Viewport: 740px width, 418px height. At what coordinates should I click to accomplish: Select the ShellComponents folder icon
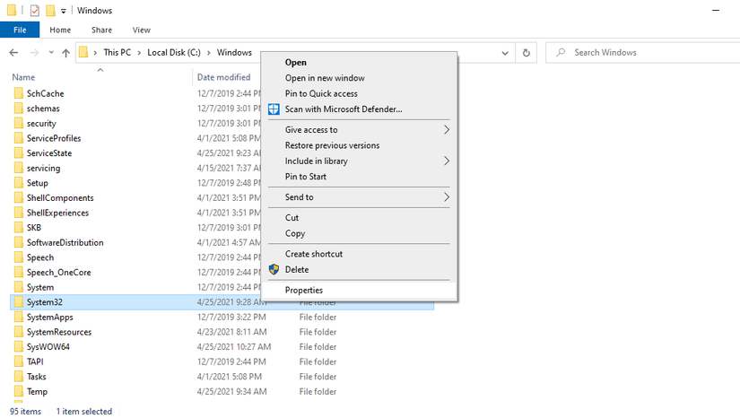tap(19, 197)
